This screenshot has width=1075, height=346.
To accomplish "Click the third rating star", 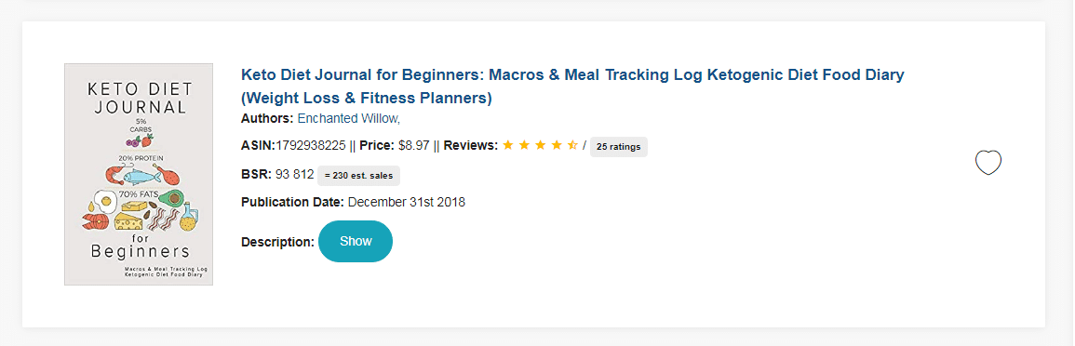I will (540, 145).
